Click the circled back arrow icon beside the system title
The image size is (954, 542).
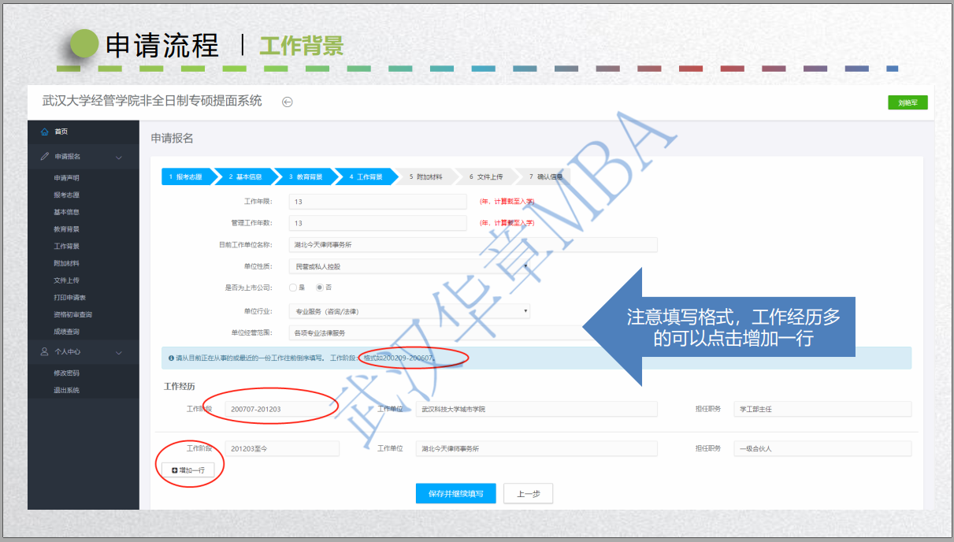click(x=288, y=102)
